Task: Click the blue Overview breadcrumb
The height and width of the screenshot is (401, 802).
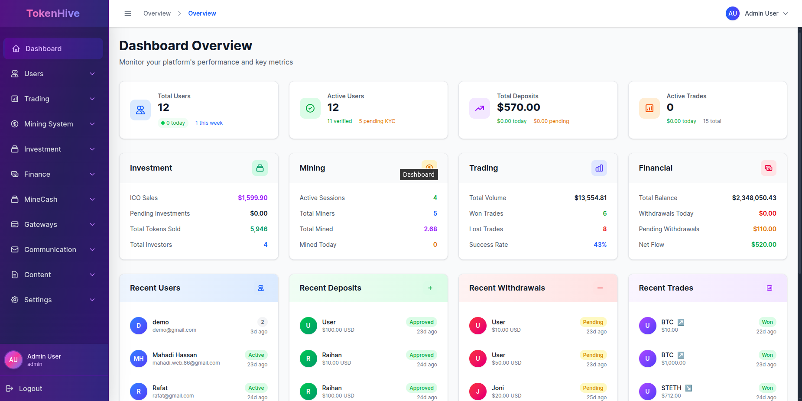Action: click(202, 13)
